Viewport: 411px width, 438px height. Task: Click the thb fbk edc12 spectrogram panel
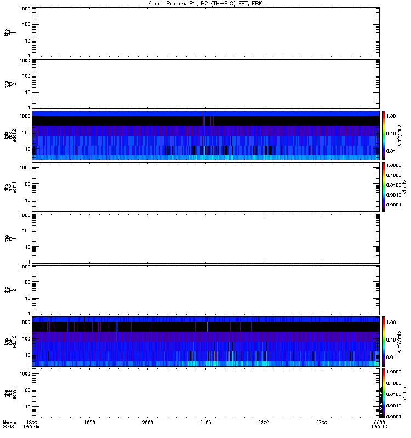(206, 135)
